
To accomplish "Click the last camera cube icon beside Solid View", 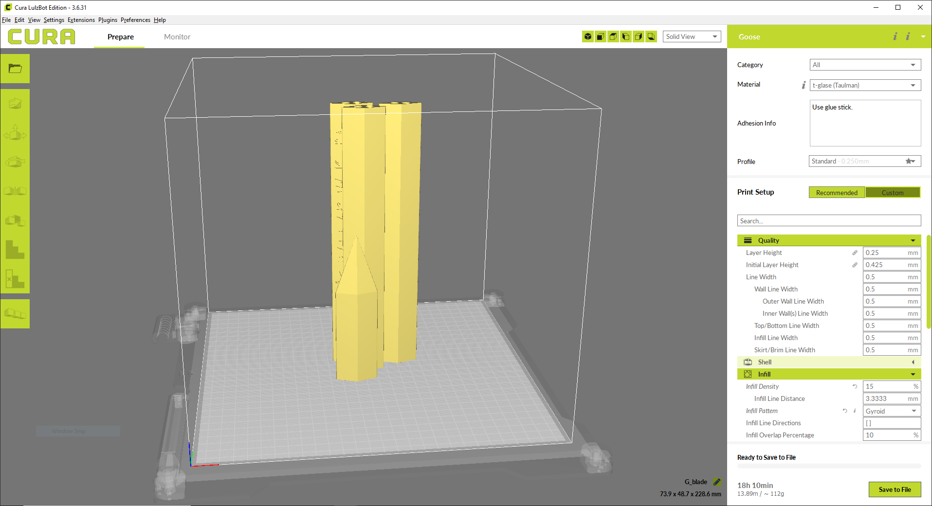I will [651, 36].
